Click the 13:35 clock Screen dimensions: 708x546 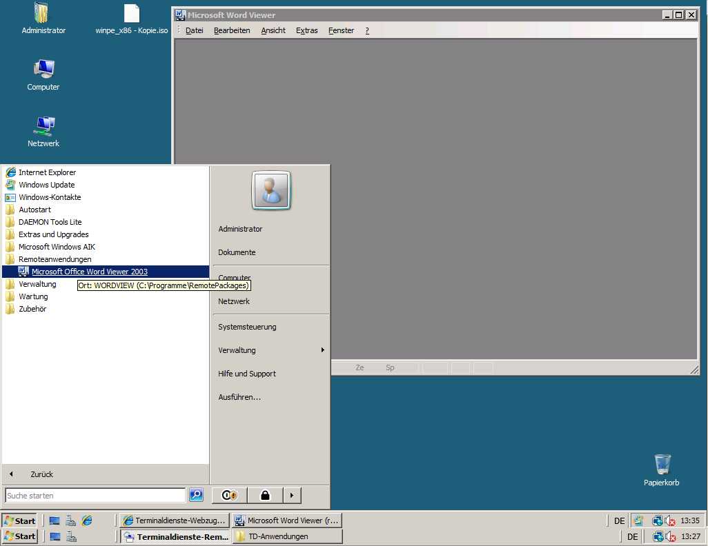[x=690, y=520]
